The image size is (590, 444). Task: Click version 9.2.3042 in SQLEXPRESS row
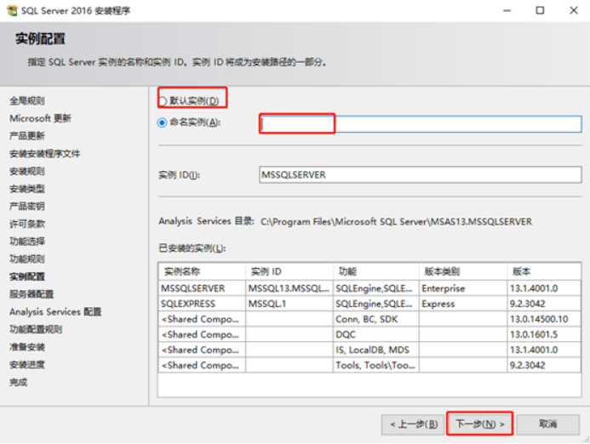(544, 304)
